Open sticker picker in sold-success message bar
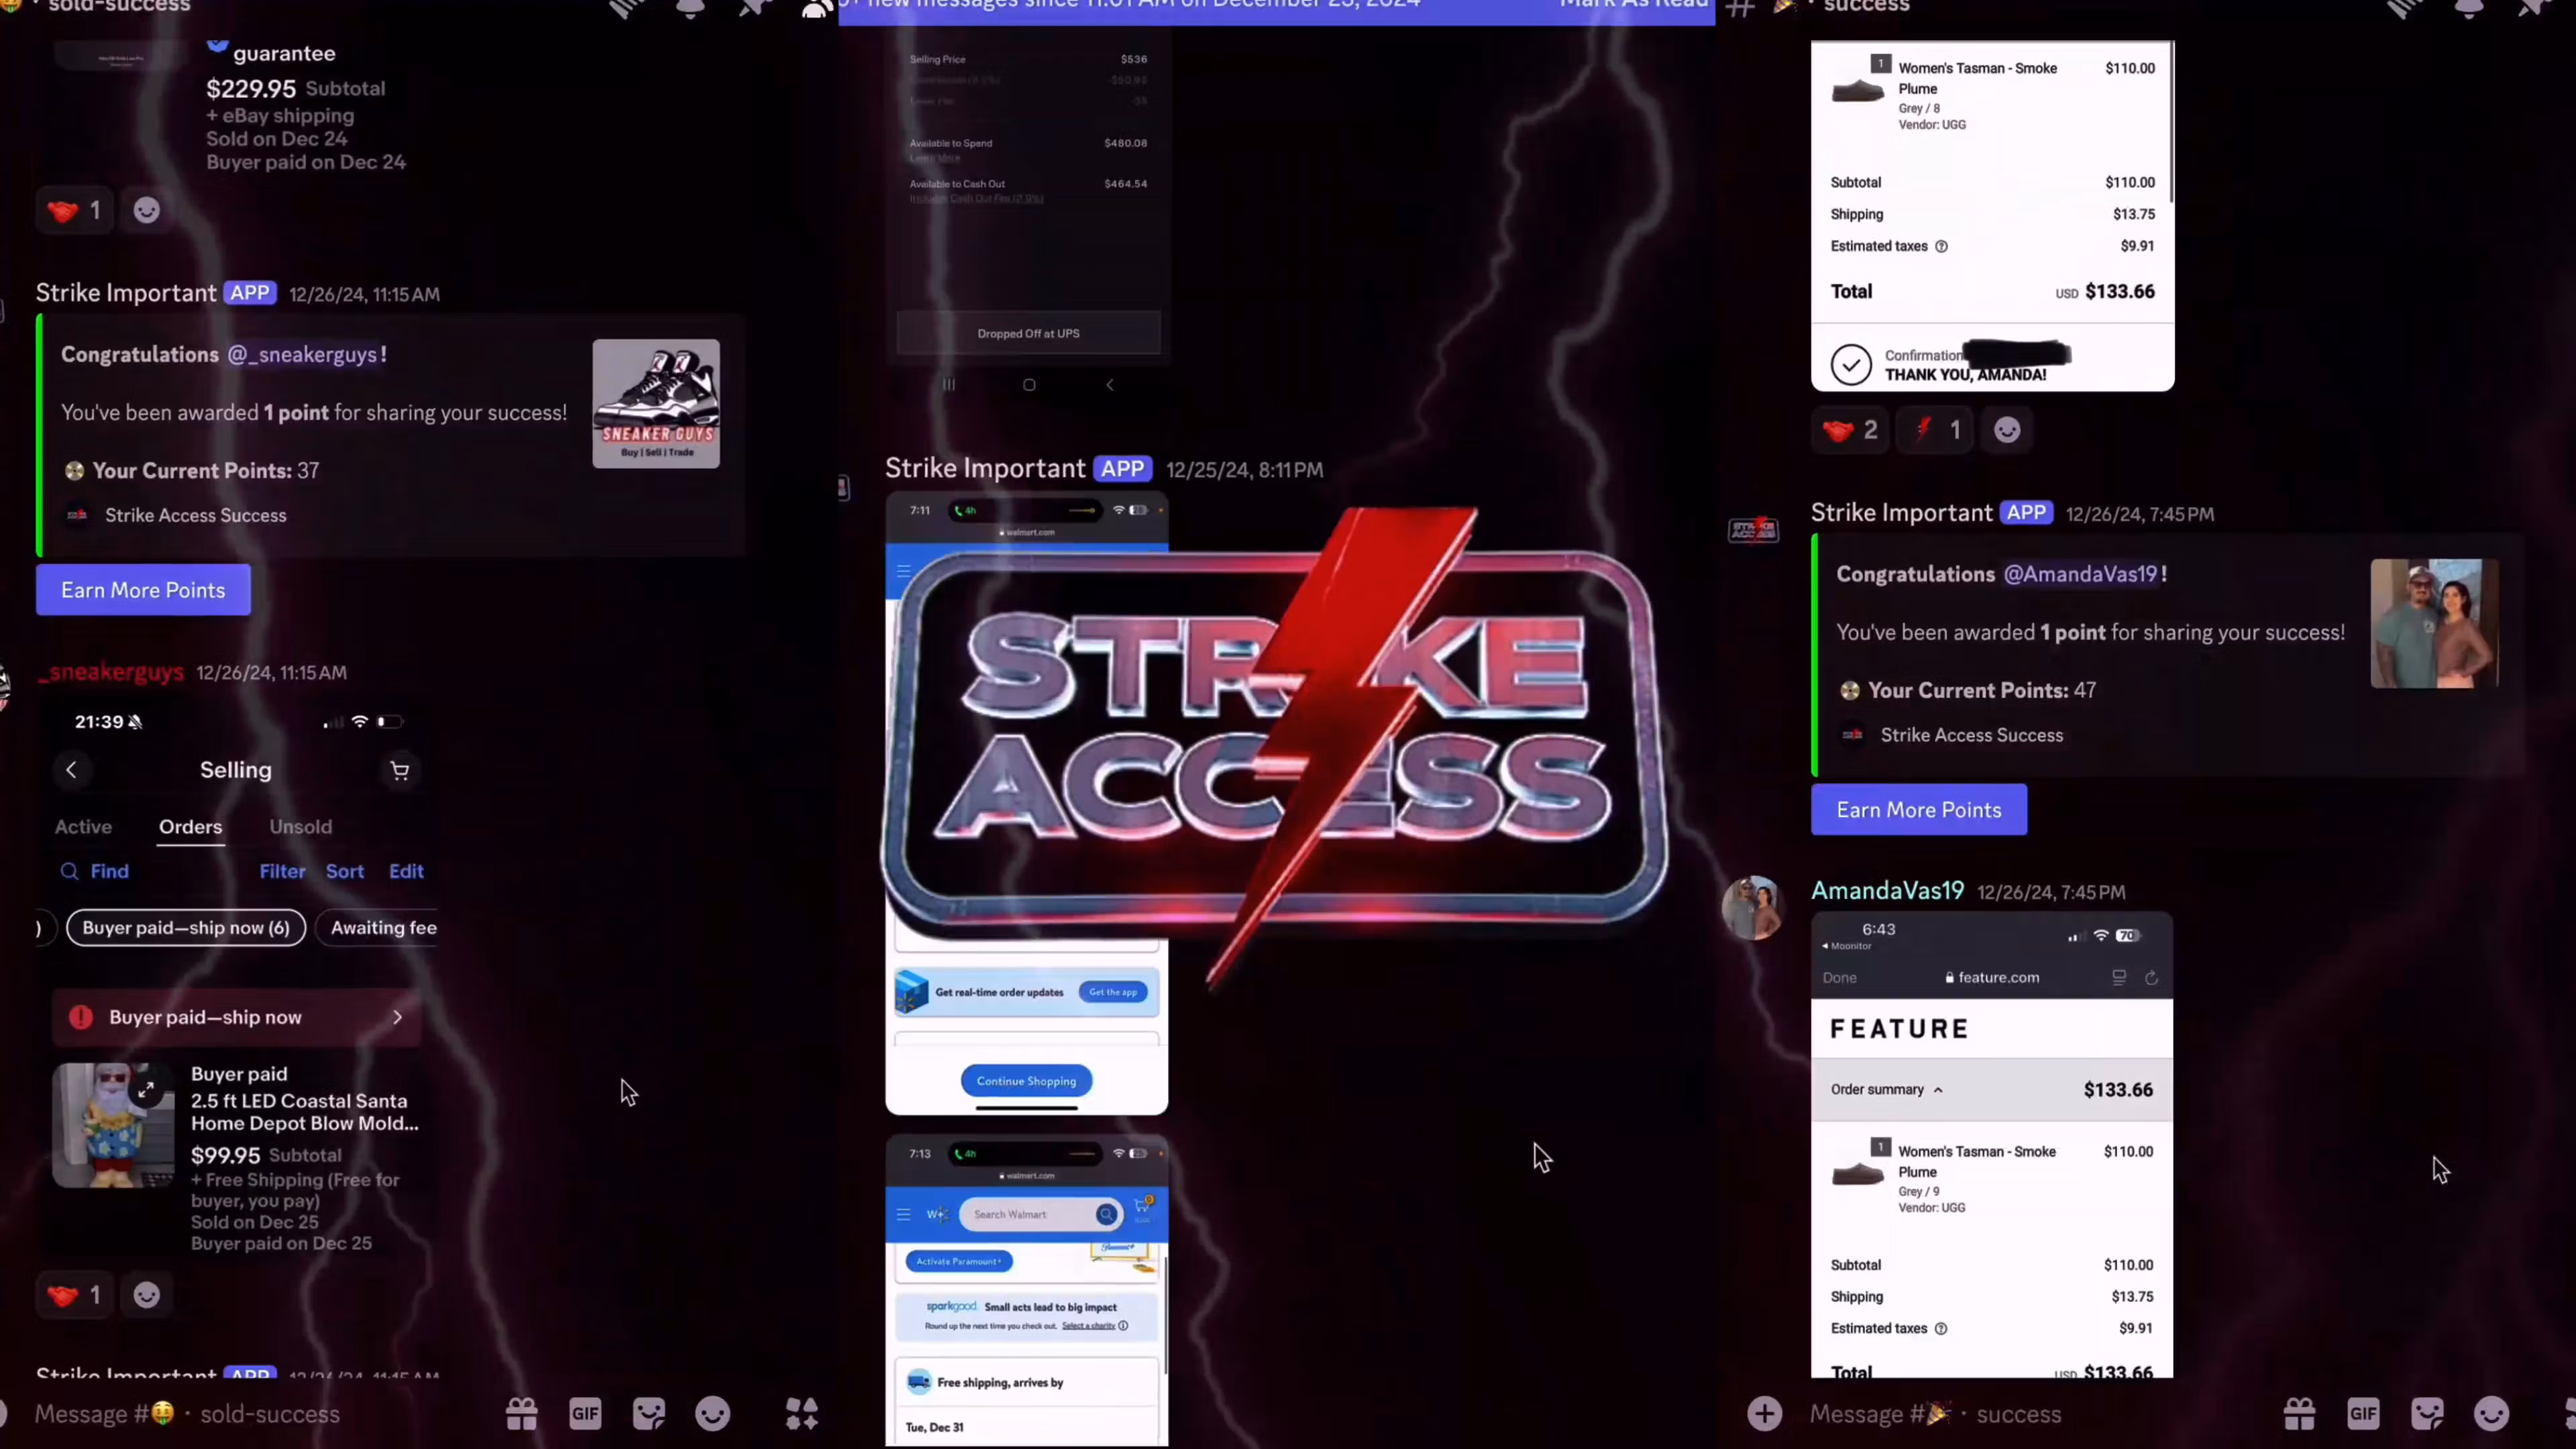This screenshot has height=1449, width=2576. point(649,1413)
